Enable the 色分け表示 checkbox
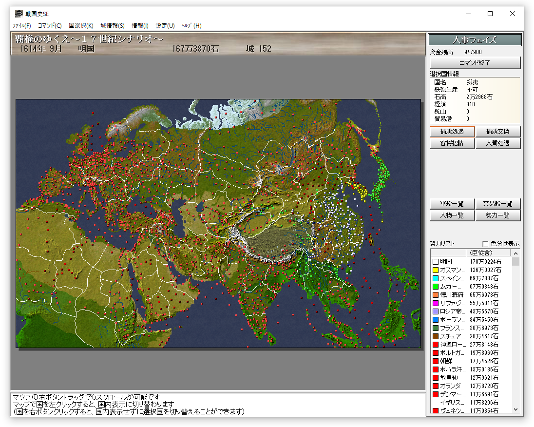 (x=485, y=244)
